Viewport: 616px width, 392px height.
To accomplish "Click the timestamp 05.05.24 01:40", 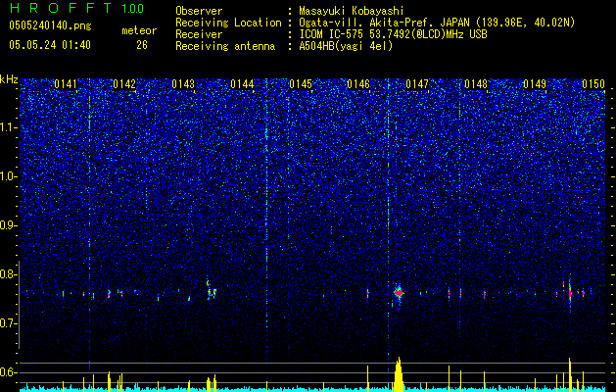I will click(x=50, y=45).
